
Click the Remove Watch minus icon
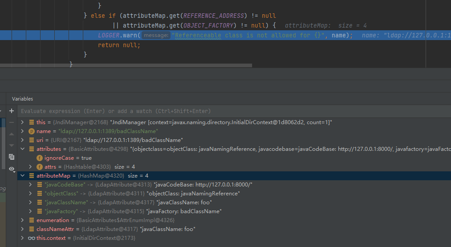pos(12,122)
